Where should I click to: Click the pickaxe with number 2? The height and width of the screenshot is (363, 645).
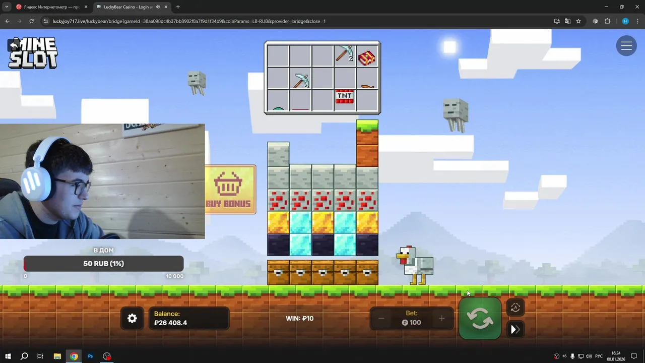click(x=345, y=54)
